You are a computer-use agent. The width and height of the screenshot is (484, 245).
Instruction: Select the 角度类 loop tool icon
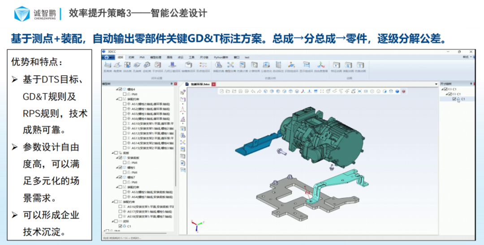pyautogui.click(x=117, y=65)
